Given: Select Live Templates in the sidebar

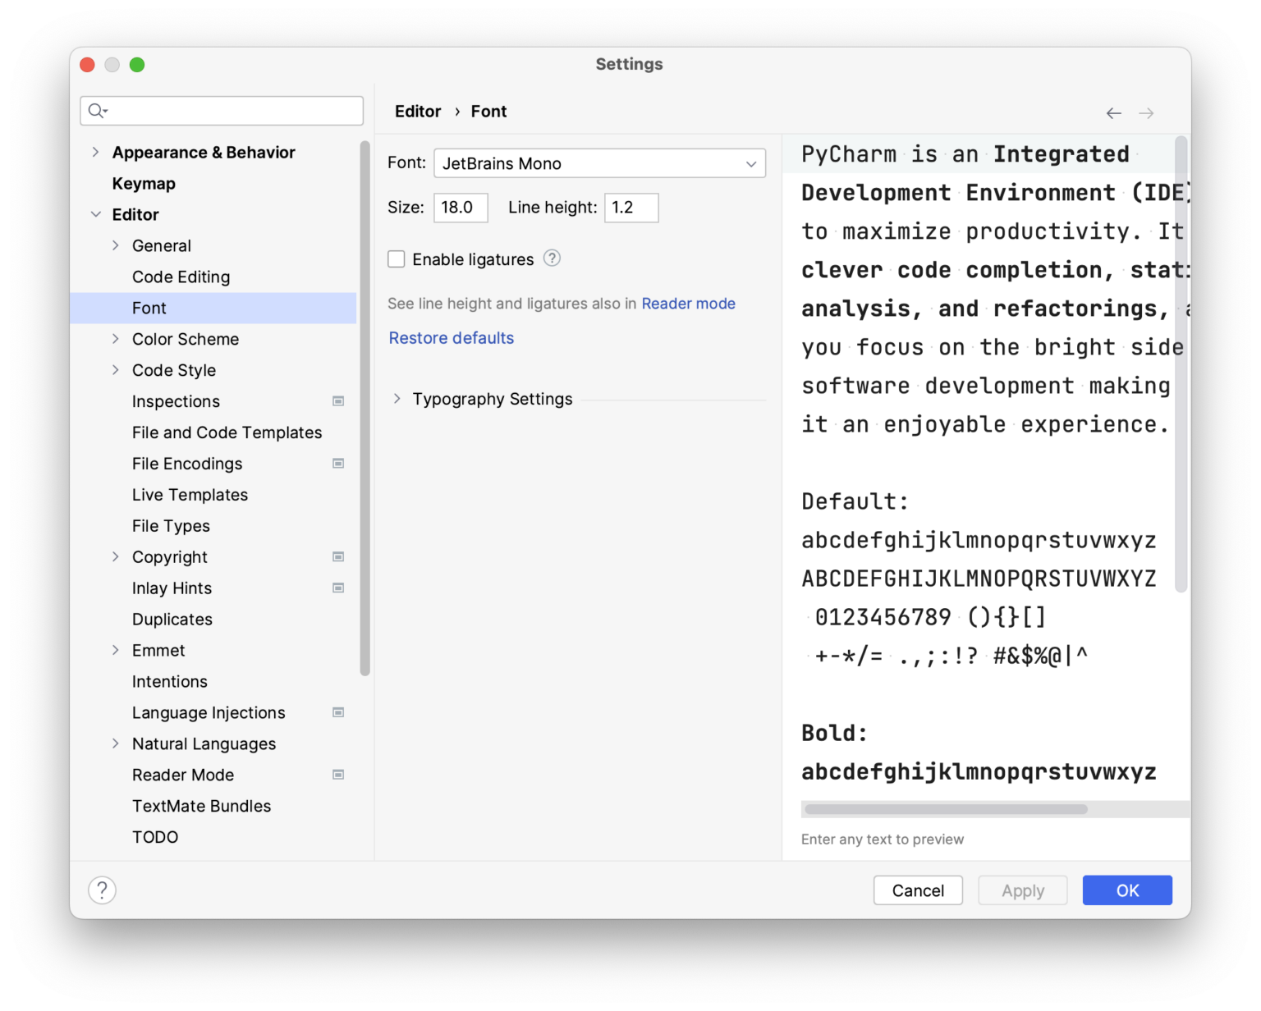Looking at the screenshot, I should pos(190,495).
